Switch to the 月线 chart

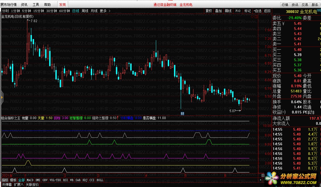(94, 11)
